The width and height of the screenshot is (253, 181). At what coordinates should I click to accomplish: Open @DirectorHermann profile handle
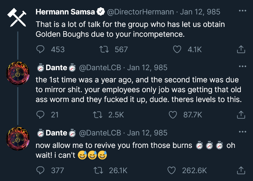tap(141, 12)
